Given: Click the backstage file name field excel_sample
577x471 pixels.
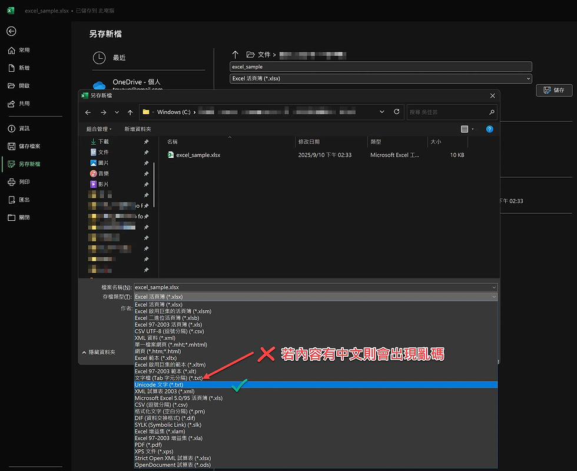Looking at the screenshot, I should (380, 67).
